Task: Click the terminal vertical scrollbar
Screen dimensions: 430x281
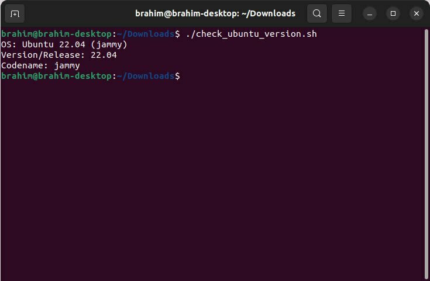Action: pyautogui.click(x=426, y=154)
